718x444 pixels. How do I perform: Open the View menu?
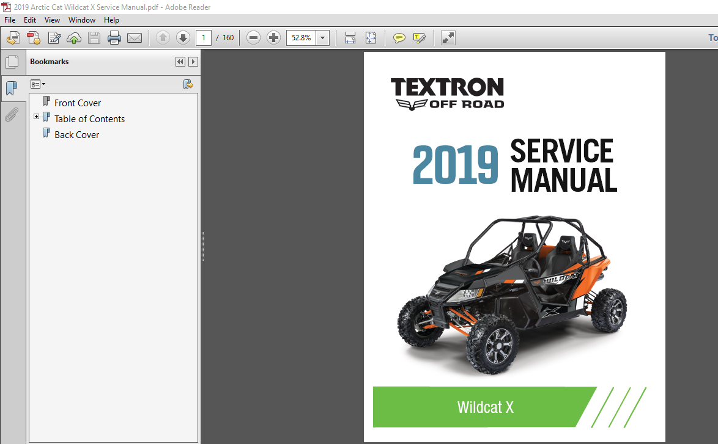click(x=52, y=20)
